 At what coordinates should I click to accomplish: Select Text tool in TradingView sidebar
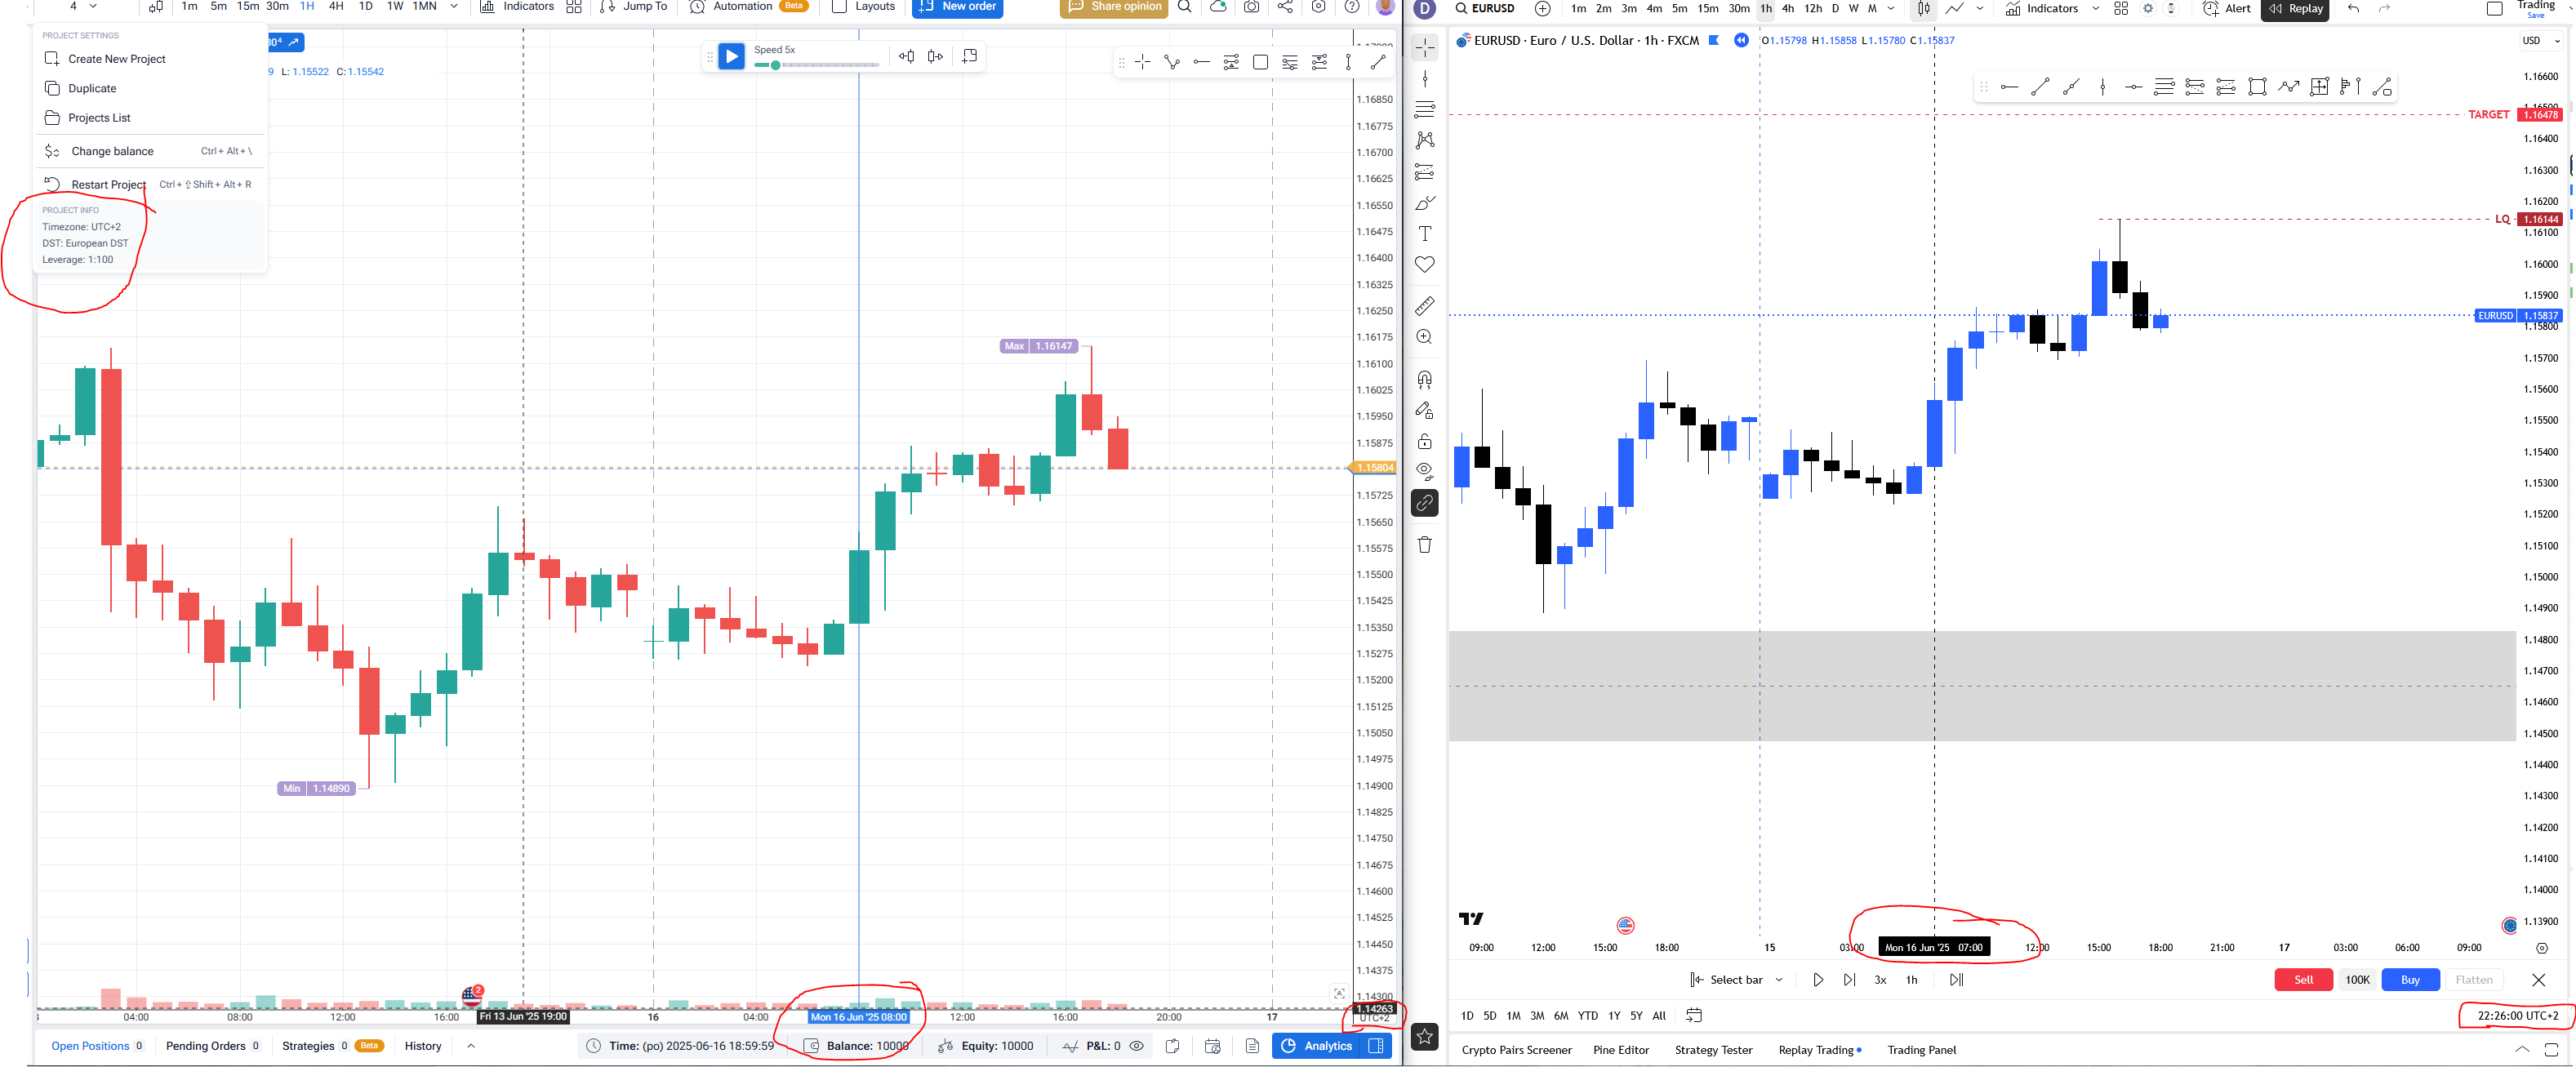tap(1425, 233)
